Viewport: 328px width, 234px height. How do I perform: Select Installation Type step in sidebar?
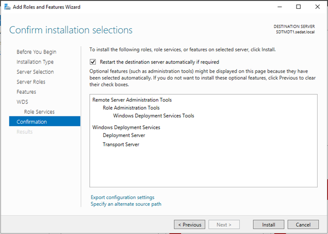click(x=35, y=62)
